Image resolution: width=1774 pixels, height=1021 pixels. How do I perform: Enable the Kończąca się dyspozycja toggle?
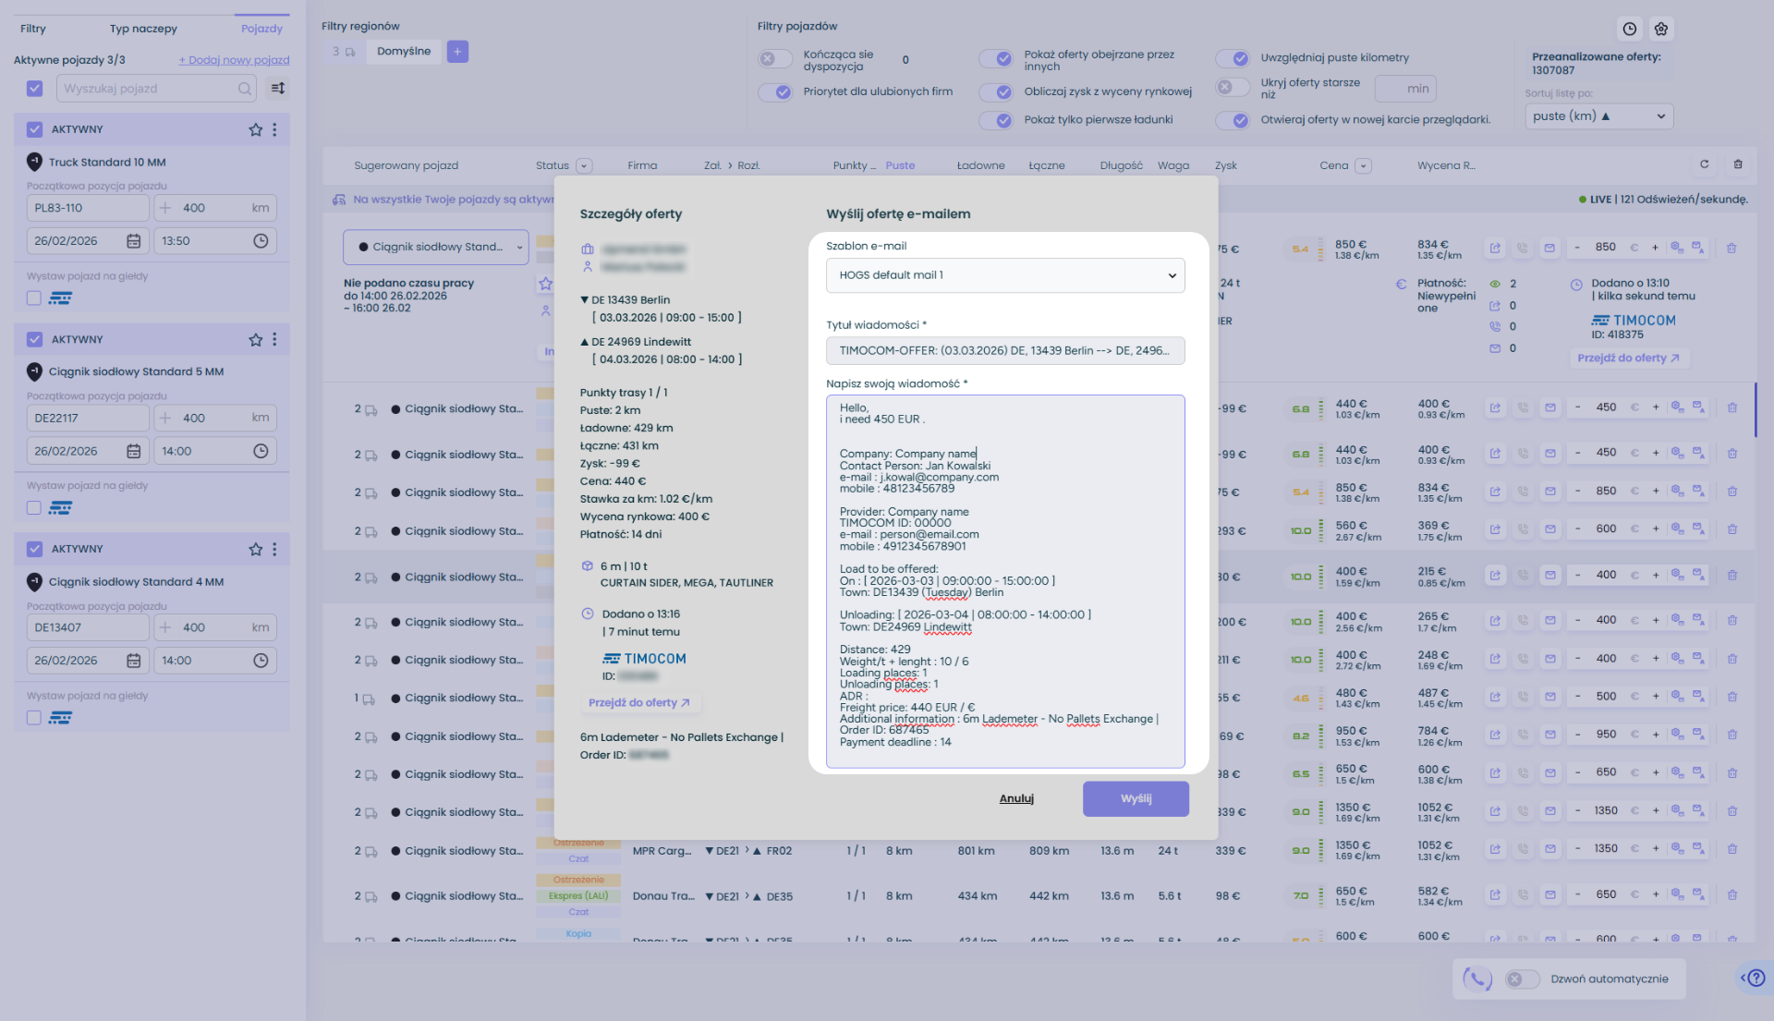pyautogui.click(x=775, y=59)
